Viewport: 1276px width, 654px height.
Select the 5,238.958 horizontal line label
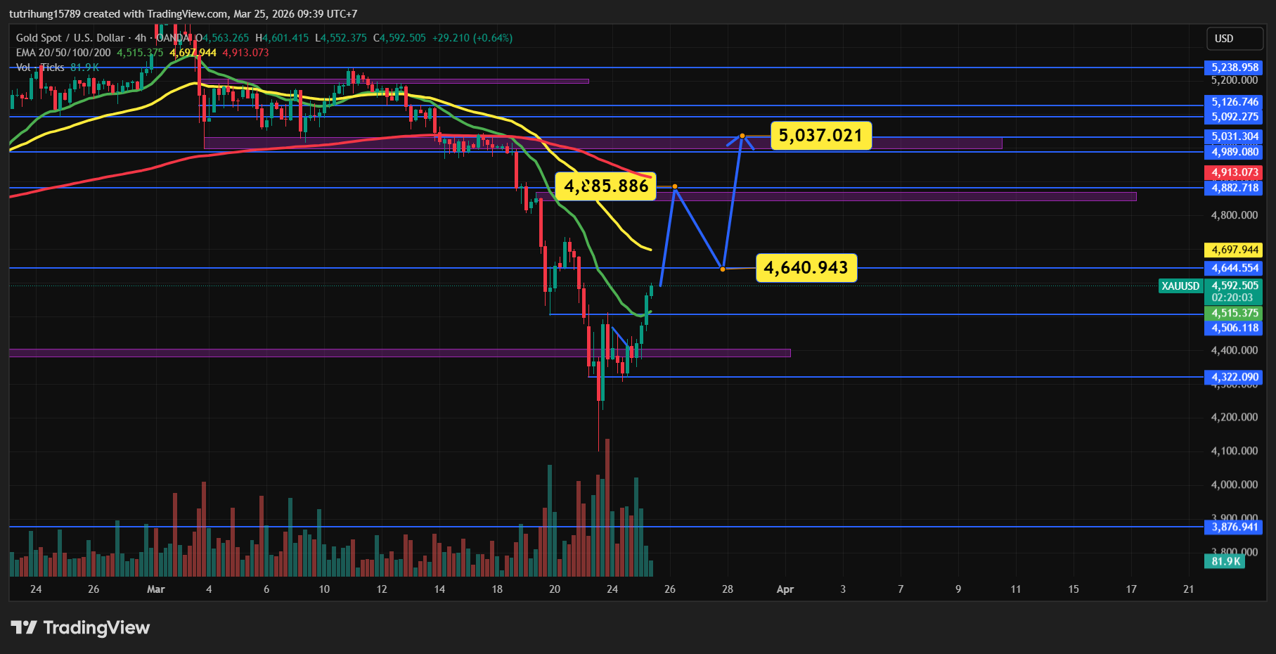(x=1235, y=68)
